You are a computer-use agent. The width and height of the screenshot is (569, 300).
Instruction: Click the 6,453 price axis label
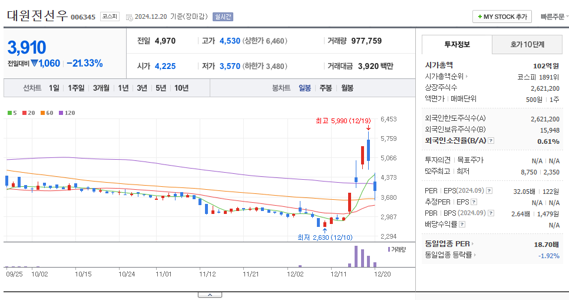pyautogui.click(x=388, y=119)
